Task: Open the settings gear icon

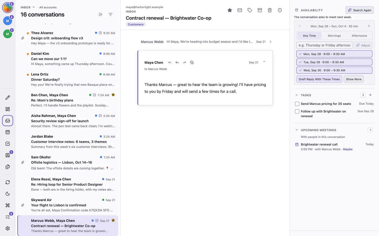Action: [x=8, y=228]
